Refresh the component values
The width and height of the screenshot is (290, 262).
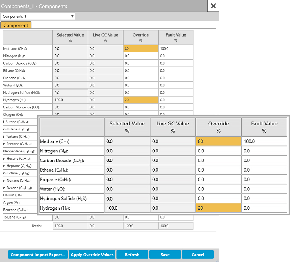click(132, 255)
